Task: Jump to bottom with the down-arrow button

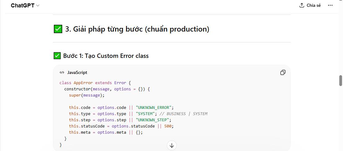Action: click(x=172, y=145)
